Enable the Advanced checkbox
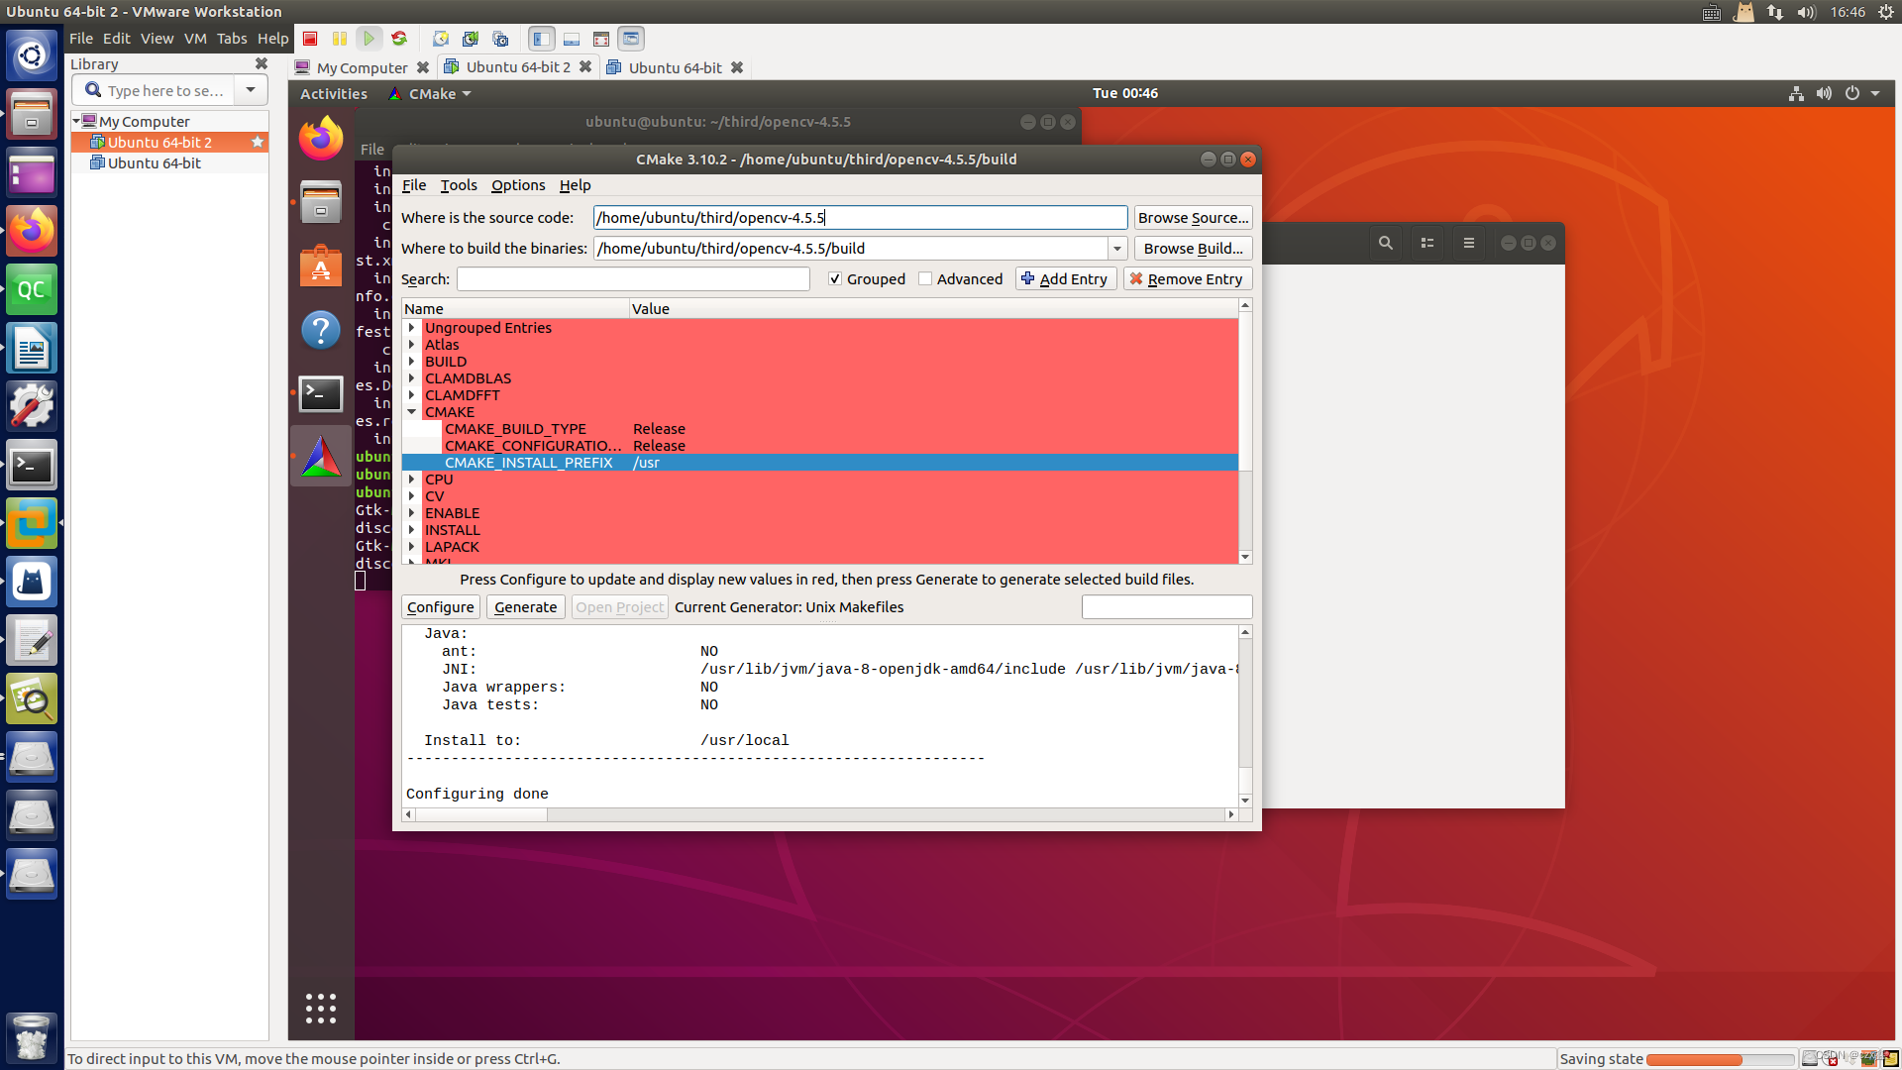Viewport: 1902px width, 1070px height. 925,279
